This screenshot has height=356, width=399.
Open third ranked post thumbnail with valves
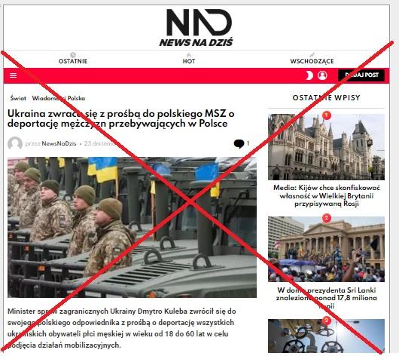click(x=326, y=336)
